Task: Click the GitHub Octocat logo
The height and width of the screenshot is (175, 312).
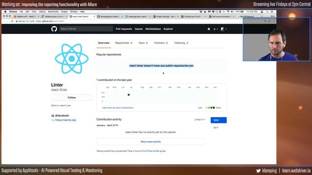Action: [x=54, y=29]
